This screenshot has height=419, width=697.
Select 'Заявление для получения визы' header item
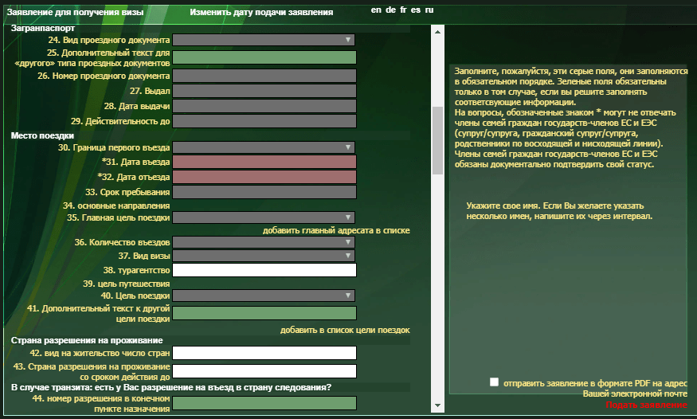click(75, 13)
